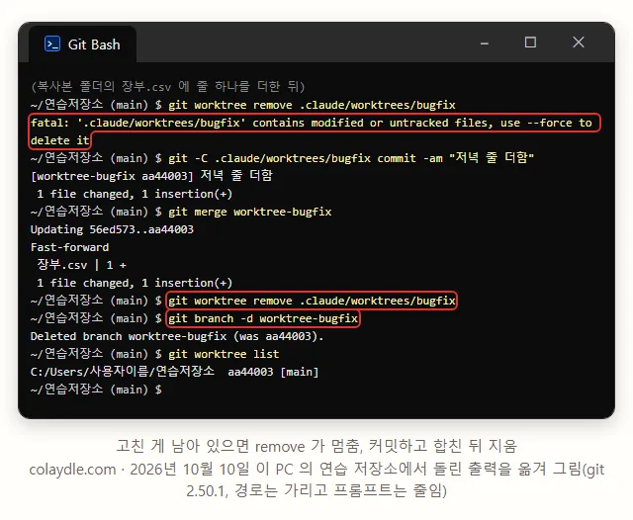Click the 'Fast-forward' output line

pos(70,247)
